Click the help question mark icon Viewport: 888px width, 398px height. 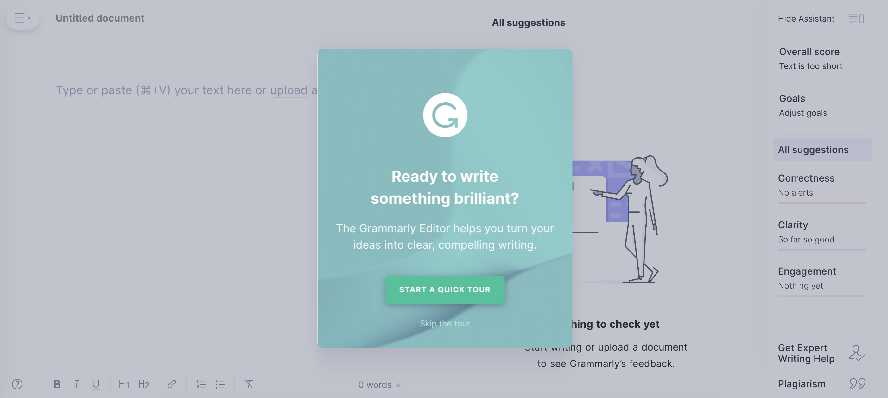pos(17,384)
